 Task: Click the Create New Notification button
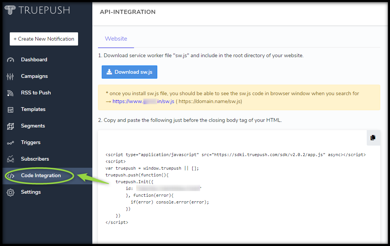[x=44, y=39]
